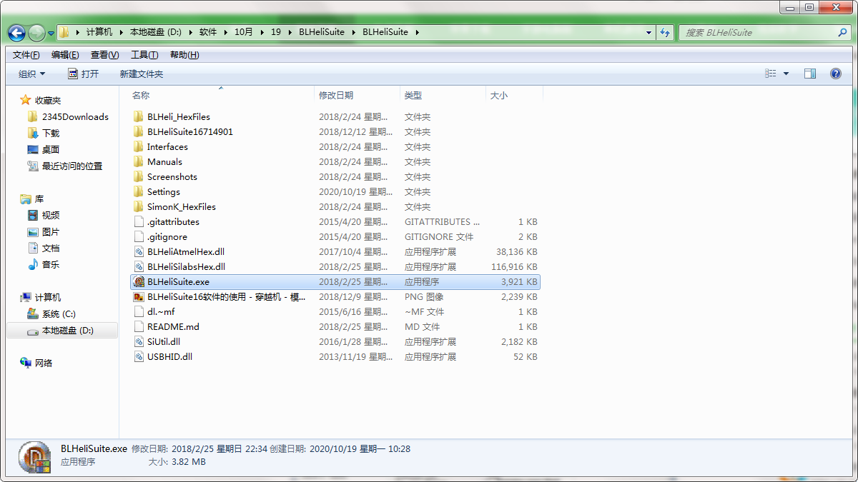Select SimonK_HexFiles folder icon
Screen dimensions: 858x482
point(139,206)
